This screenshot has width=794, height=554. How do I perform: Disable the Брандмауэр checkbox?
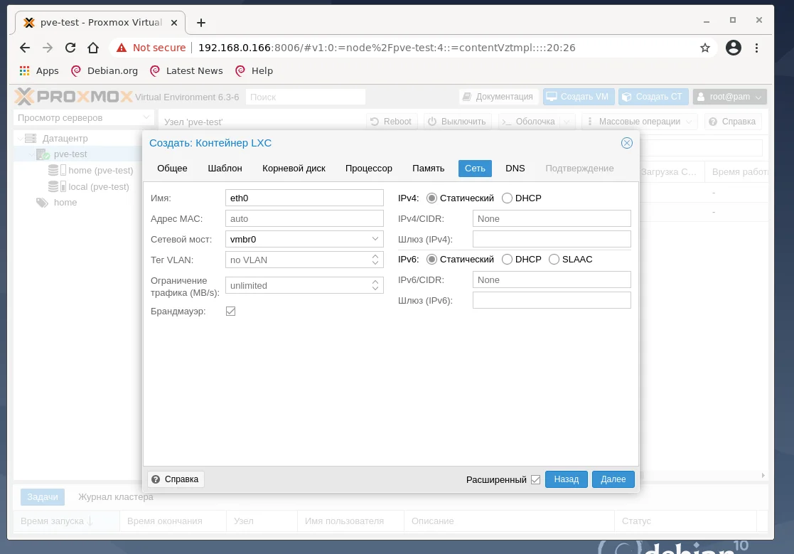(x=230, y=311)
